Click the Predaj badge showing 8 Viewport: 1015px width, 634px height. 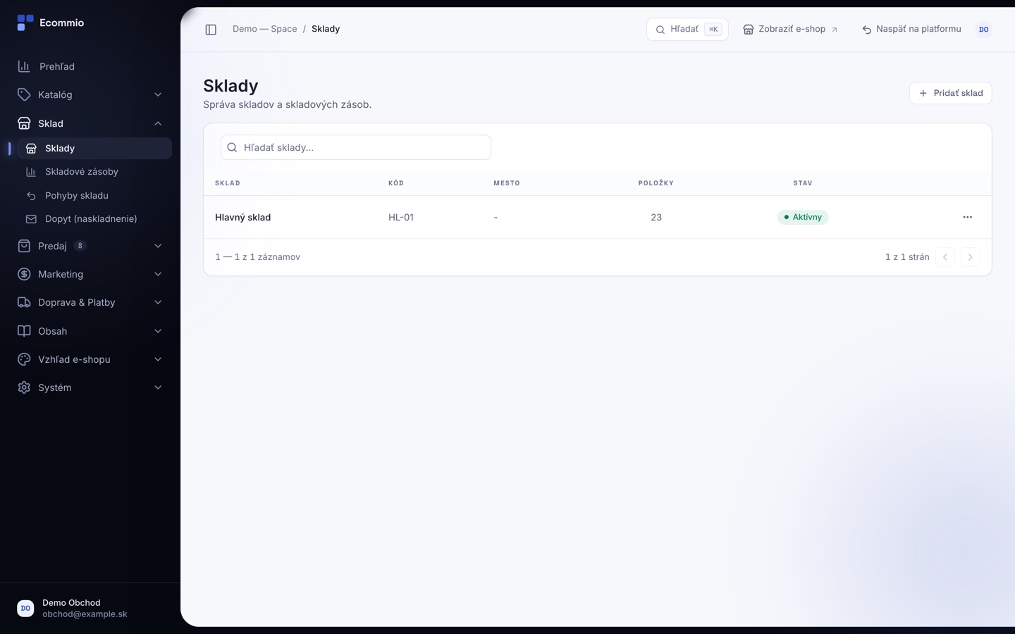point(80,246)
